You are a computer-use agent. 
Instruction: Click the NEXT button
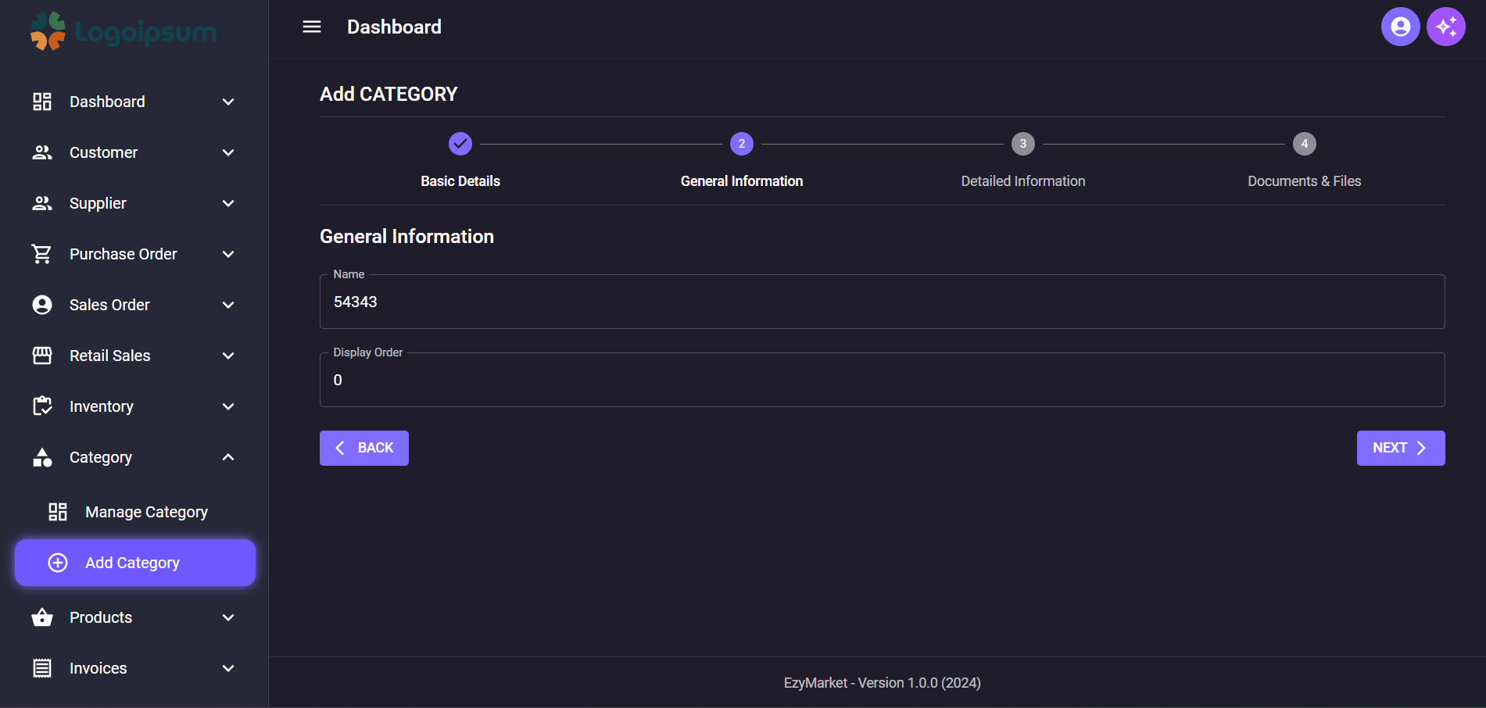pos(1401,448)
